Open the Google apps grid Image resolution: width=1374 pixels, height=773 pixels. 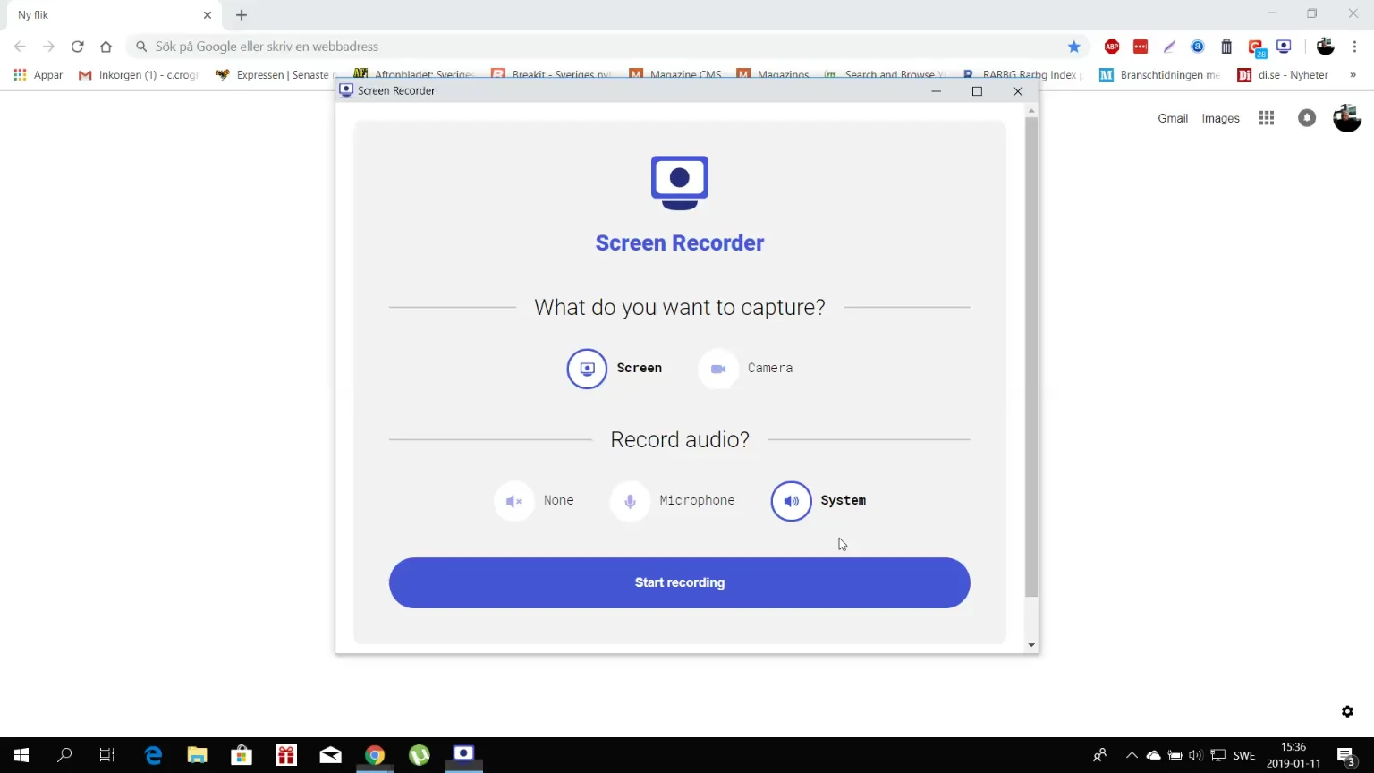tap(1267, 118)
